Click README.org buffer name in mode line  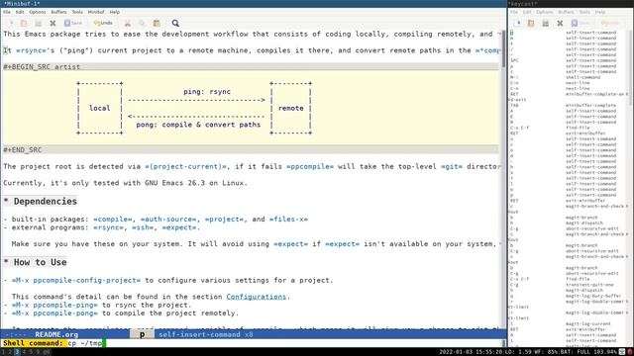click(56, 334)
